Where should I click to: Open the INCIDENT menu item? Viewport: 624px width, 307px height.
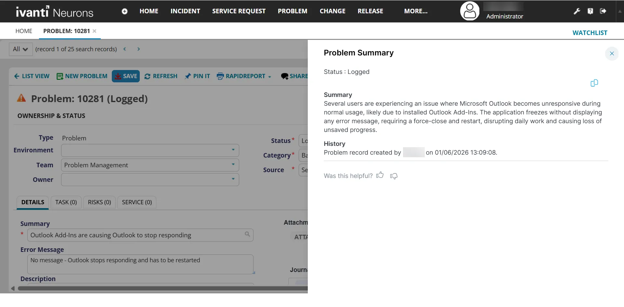point(185,11)
